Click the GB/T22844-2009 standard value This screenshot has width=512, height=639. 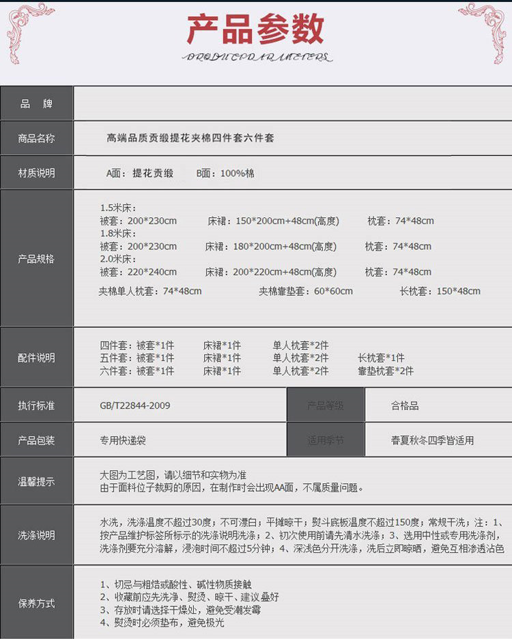[134, 405]
